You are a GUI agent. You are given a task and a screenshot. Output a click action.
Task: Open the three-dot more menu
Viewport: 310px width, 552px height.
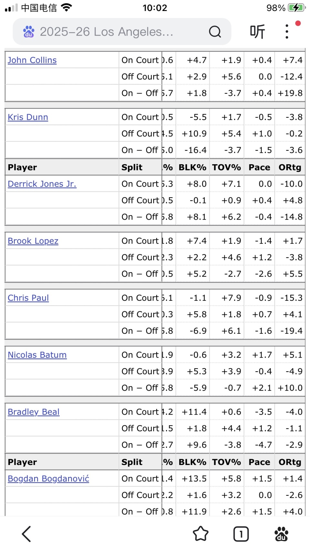pyautogui.click(x=287, y=32)
